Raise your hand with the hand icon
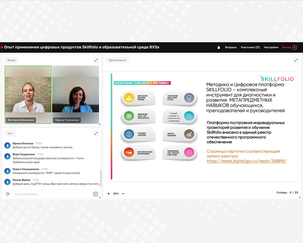This screenshot has height=243, width=303. (x=218, y=47)
